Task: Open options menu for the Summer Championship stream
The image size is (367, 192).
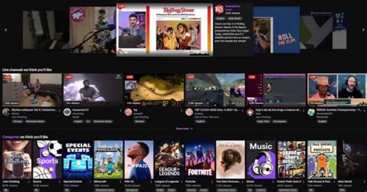Action: [365, 110]
